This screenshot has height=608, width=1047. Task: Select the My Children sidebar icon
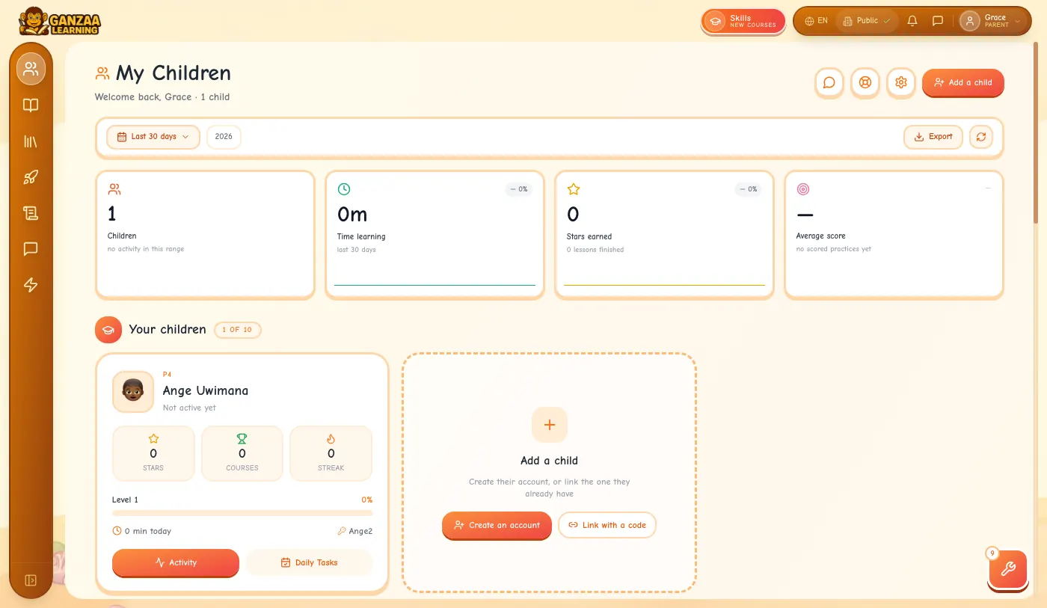point(31,69)
